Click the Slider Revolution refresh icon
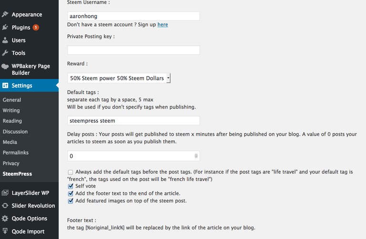 pos(5,206)
